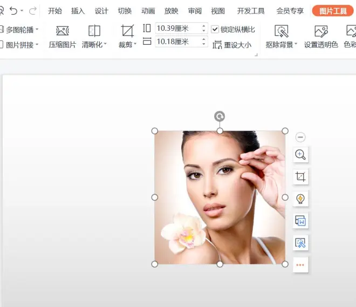This screenshot has height=307, width=356.
Task: Select the 切换 tab
Action: coord(125,11)
